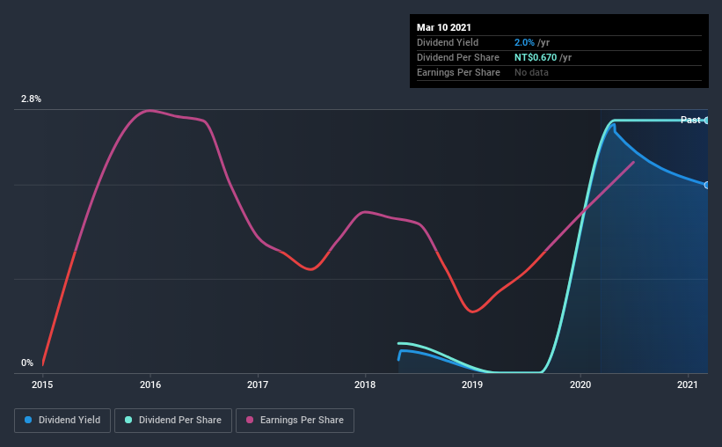Click the Mar 10 2021 tooltip date
This screenshot has height=447, width=722.
444,27
